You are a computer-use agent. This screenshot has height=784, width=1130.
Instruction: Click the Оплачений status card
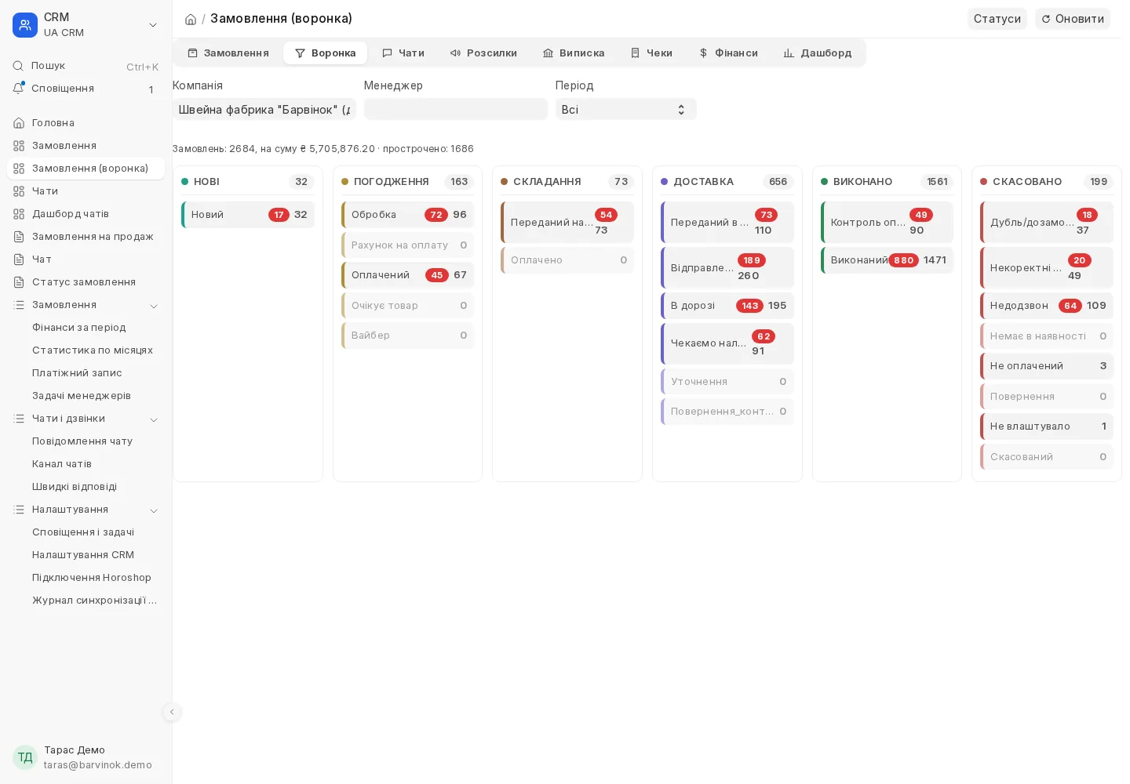(x=408, y=275)
